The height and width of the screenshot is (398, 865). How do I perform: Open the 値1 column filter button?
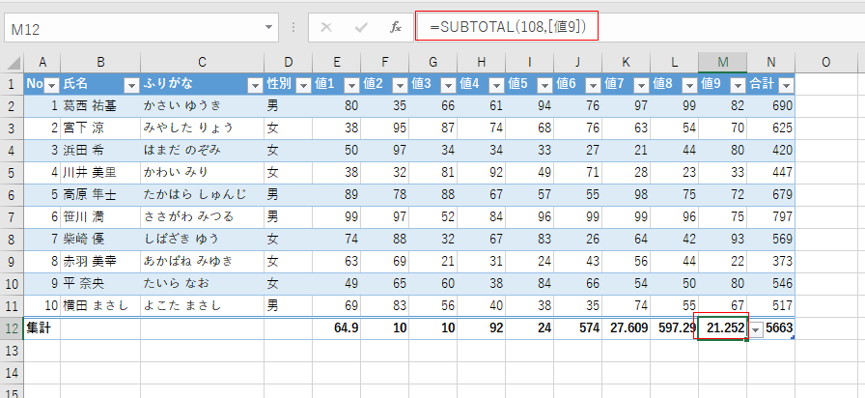pos(351,85)
